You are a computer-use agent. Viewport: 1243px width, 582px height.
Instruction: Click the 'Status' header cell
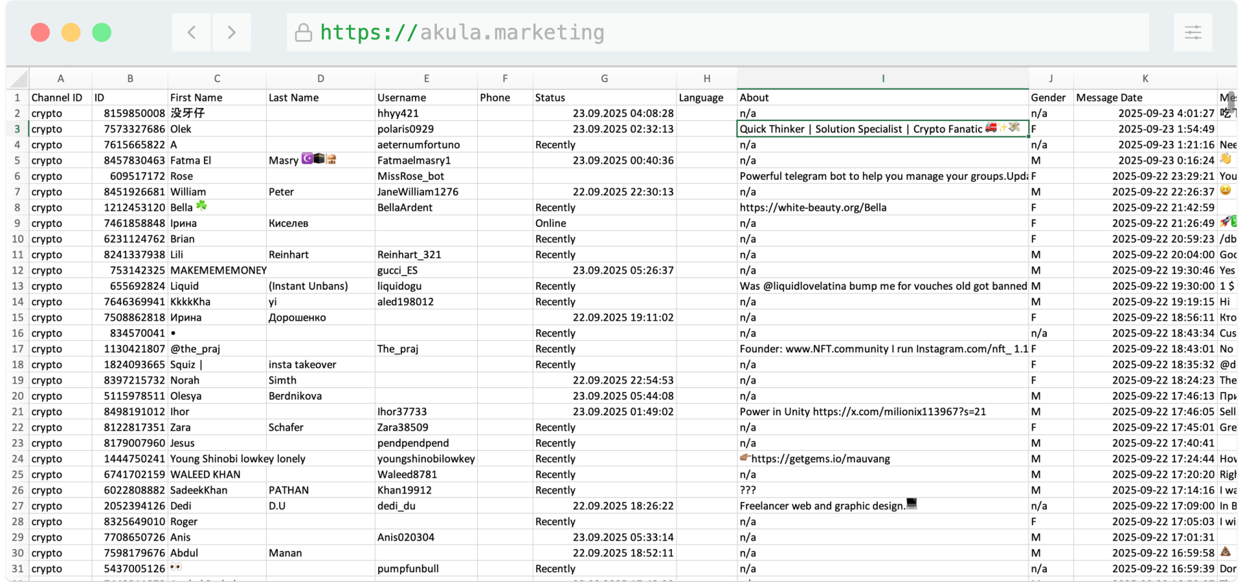(x=604, y=98)
